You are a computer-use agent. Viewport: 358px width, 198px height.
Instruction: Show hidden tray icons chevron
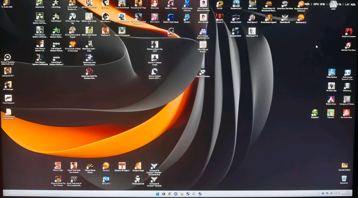click(319, 193)
